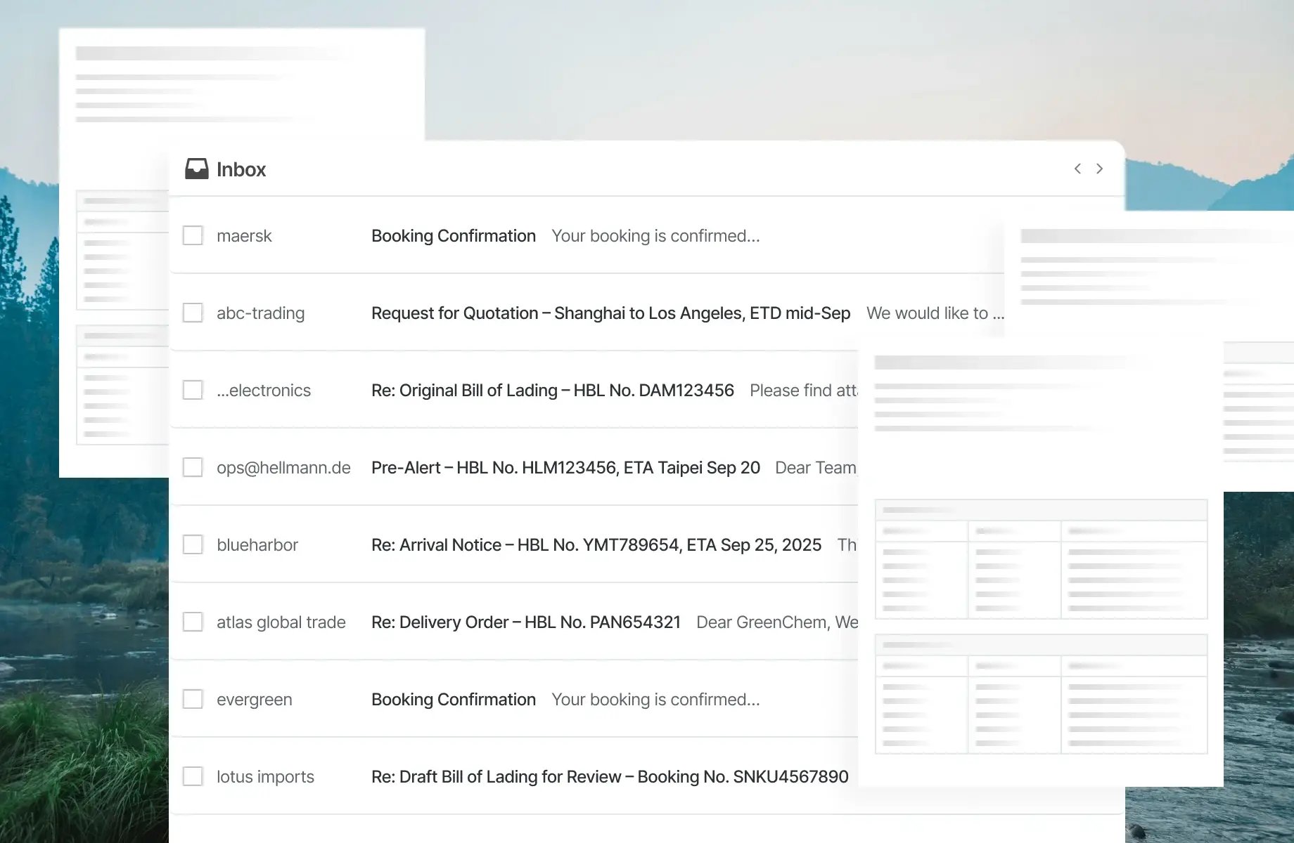Screen dimensions: 1294x843
Task: Open Original Bill of Lading DAM123456 email
Action: (552, 391)
